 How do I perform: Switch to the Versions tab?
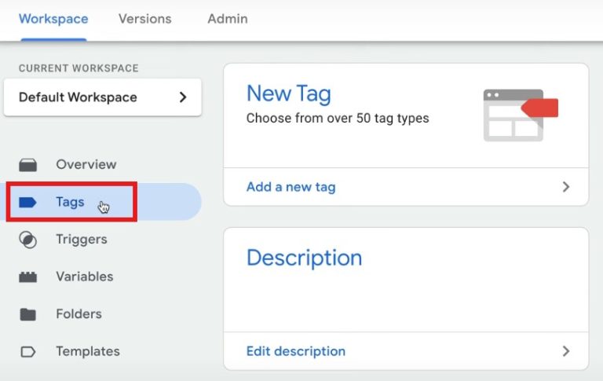pos(145,19)
